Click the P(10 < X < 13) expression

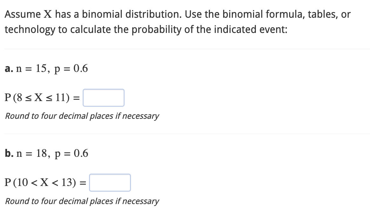coord(45,182)
